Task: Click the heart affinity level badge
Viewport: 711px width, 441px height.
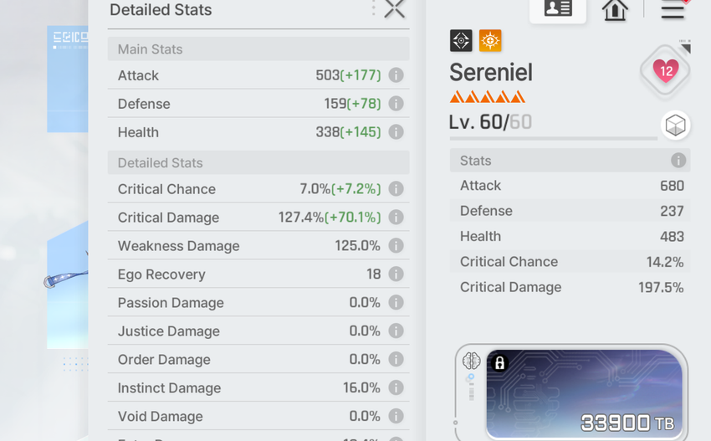Action: pyautogui.click(x=666, y=71)
